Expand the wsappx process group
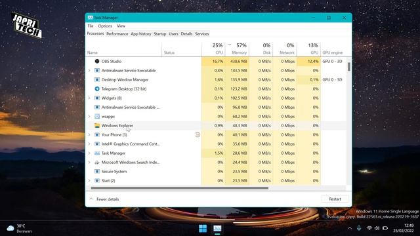This screenshot has height=236, width=420. point(89,117)
